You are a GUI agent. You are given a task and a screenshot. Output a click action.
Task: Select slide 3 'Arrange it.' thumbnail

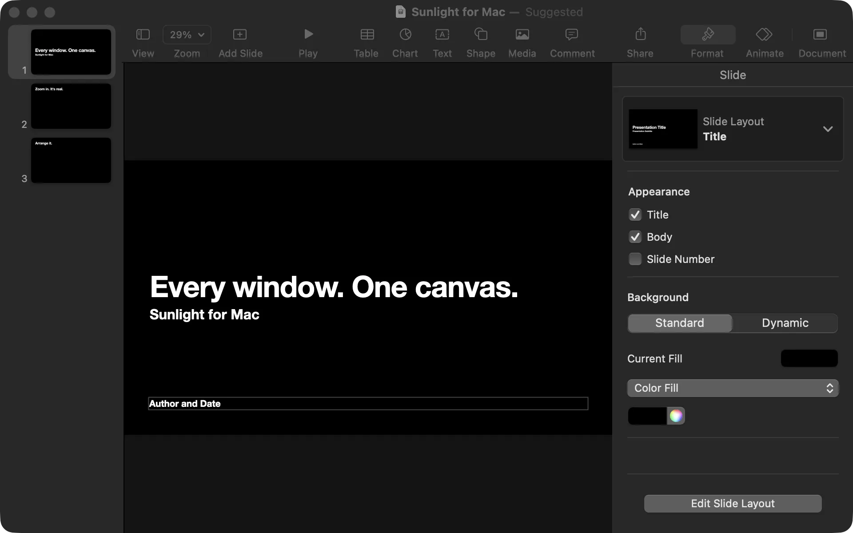pyautogui.click(x=71, y=160)
